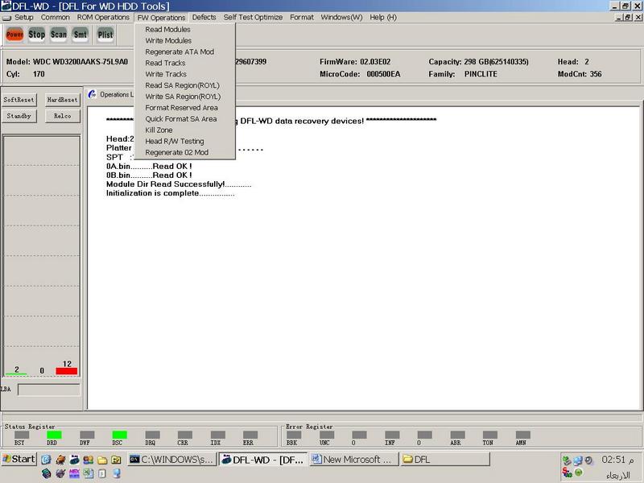Choose Read Tracks menu entry
The height and width of the screenshot is (483, 644).
[x=185, y=63]
